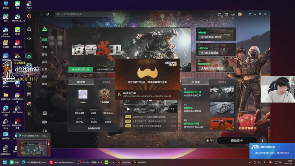Switch to the 全面战场 stats tab
This screenshot has height=166, width=295.
point(106,82)
